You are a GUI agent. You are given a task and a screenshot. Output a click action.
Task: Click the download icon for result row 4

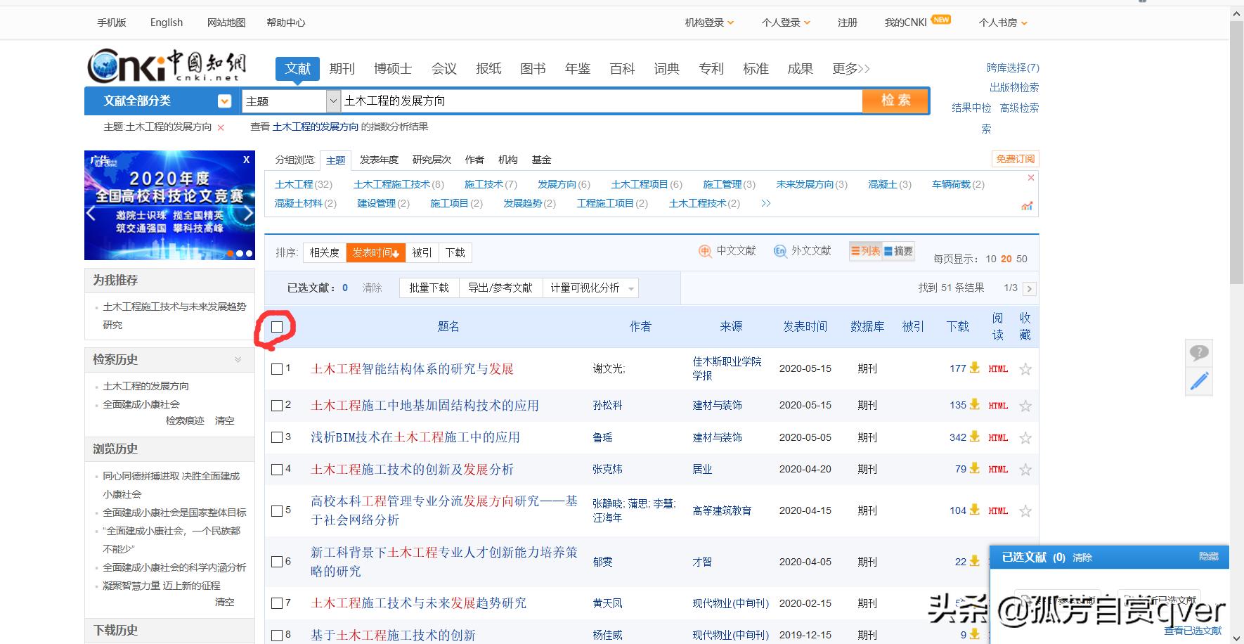974,468
